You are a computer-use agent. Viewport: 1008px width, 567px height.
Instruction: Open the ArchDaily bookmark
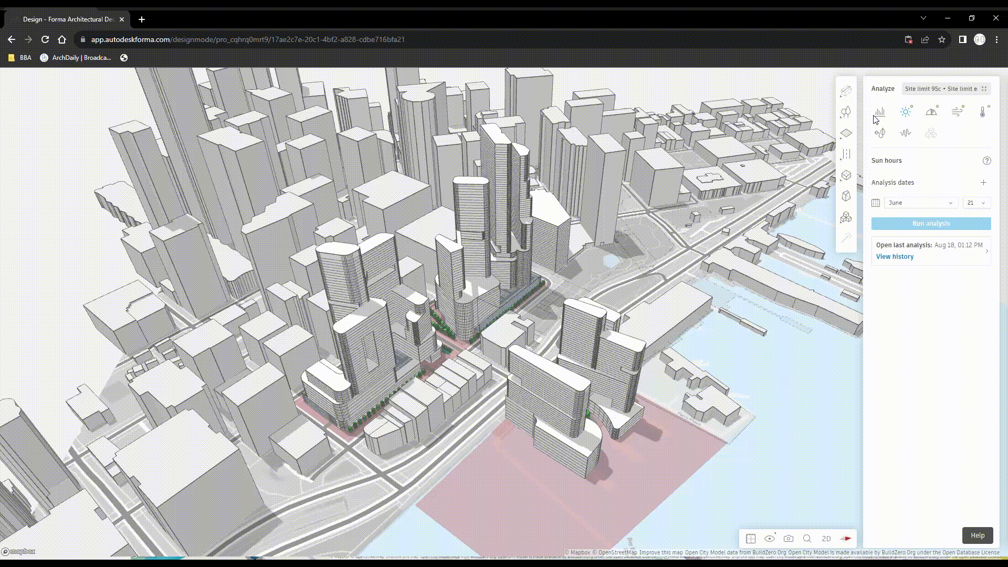tap(76, 58)
